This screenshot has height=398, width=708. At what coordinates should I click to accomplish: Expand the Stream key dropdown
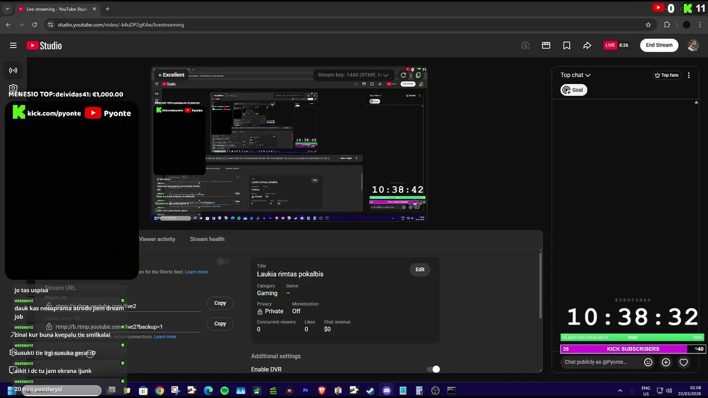[x=353, y=75]
